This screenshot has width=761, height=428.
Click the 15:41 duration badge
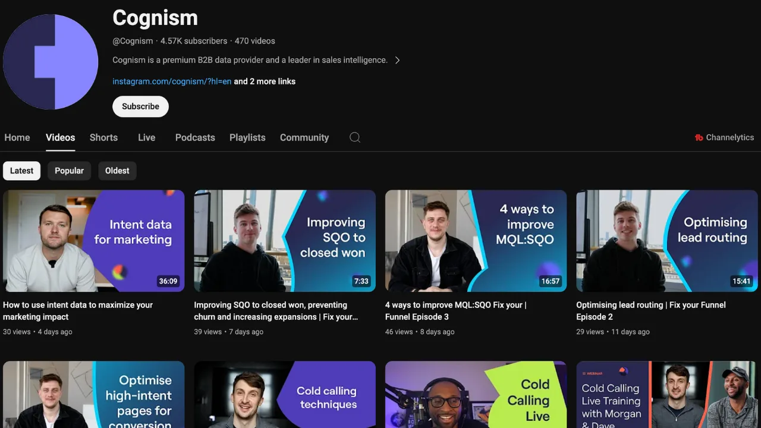[741, 281]
